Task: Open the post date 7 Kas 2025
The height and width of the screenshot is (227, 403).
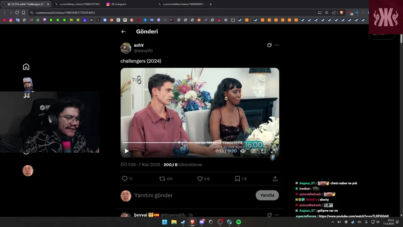Action: [x=149, y=165]
